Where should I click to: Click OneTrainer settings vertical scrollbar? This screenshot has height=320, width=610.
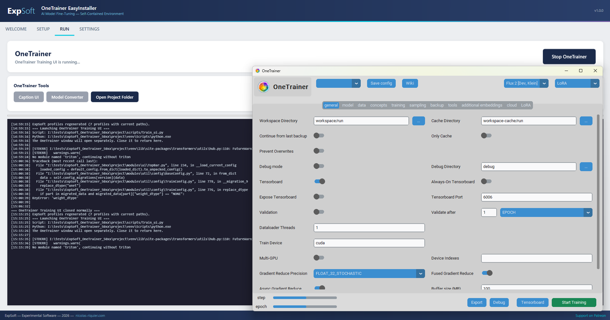click(598, 192)
